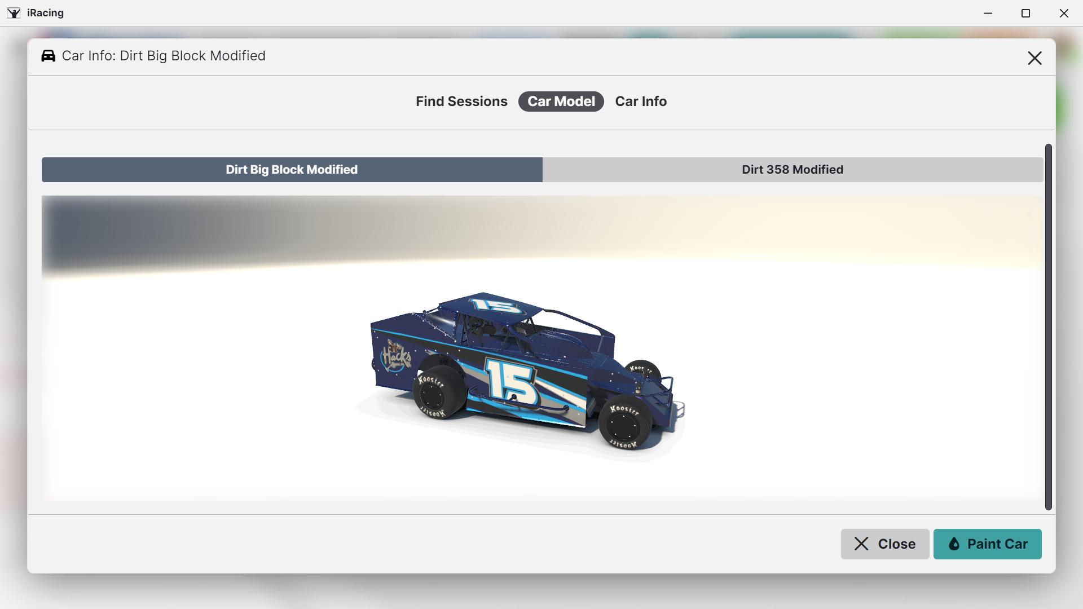Dismiss the Car Info dialog with the X
Image resolution: width=1083 pixels, height=609 pixels.
point(1035,58)
